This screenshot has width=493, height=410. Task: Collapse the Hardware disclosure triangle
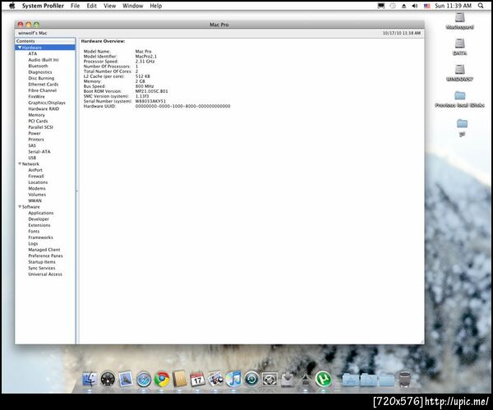(x=20, y=48)
